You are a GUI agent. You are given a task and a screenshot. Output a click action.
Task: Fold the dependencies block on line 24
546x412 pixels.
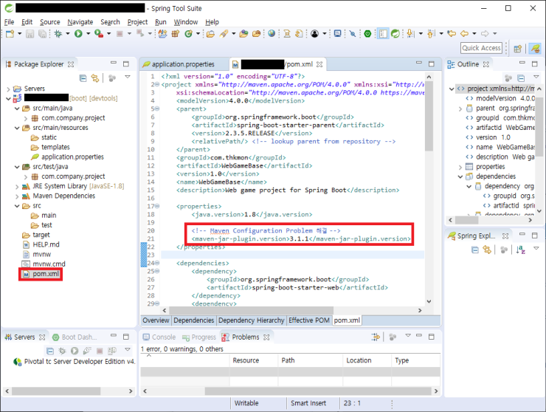[156, 263]
